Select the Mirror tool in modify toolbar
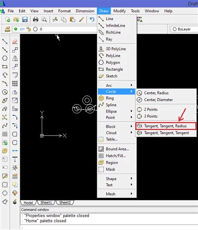 tap(15, 58)
